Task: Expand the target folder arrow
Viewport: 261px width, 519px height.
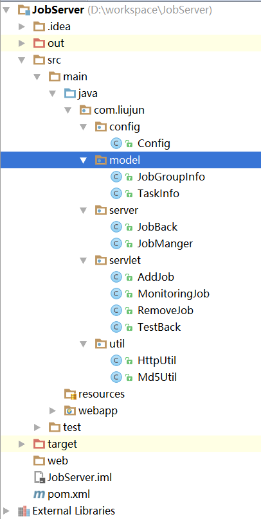Action: pyautogui.click(x=21, y=444)
